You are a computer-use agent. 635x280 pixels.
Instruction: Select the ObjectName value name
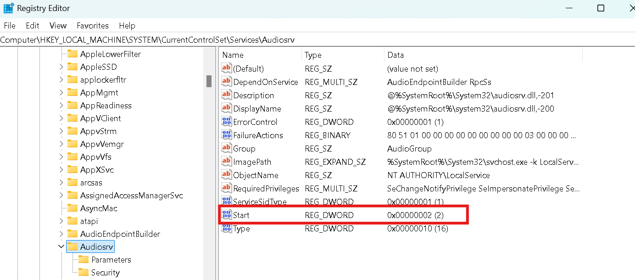tap(256, 175)
